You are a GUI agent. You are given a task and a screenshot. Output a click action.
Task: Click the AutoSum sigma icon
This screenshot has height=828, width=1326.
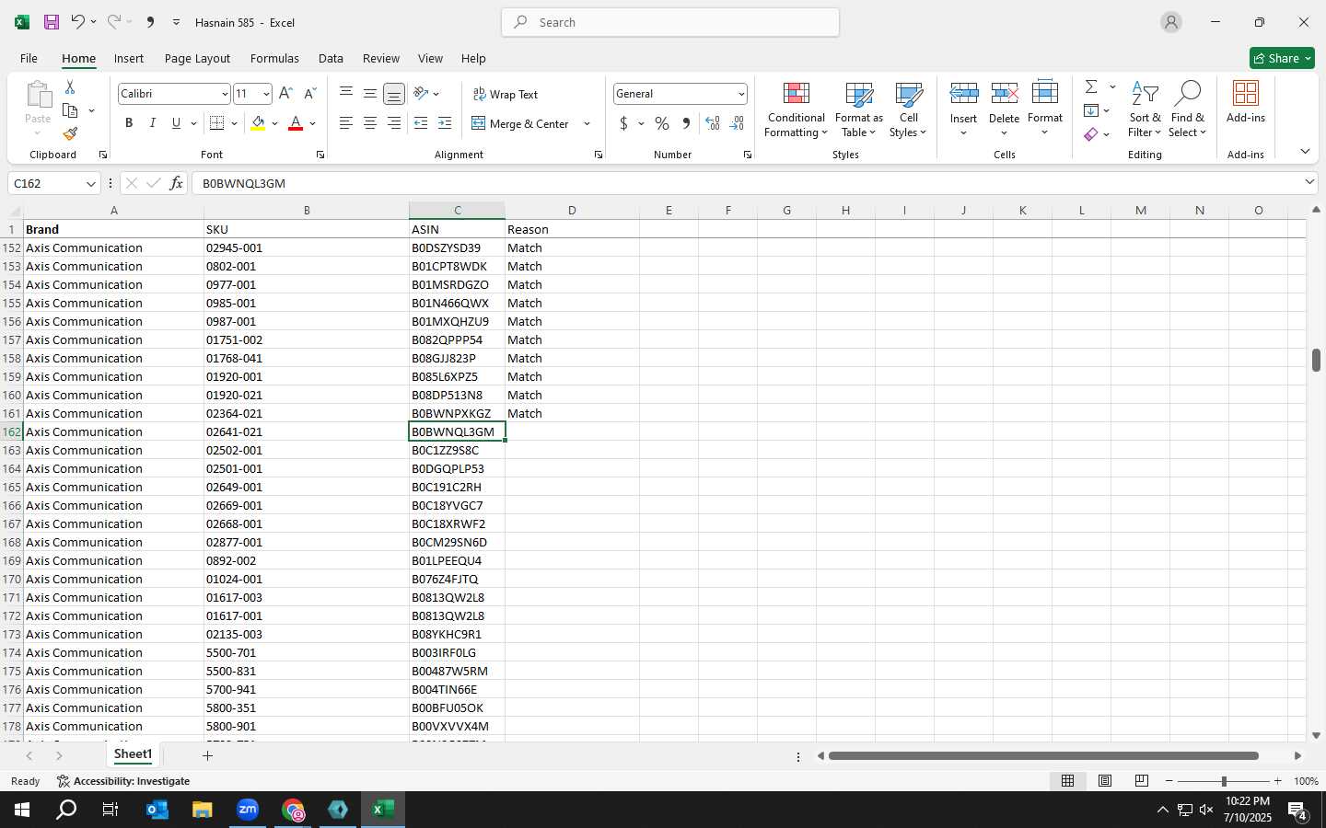coord(1091,86)
